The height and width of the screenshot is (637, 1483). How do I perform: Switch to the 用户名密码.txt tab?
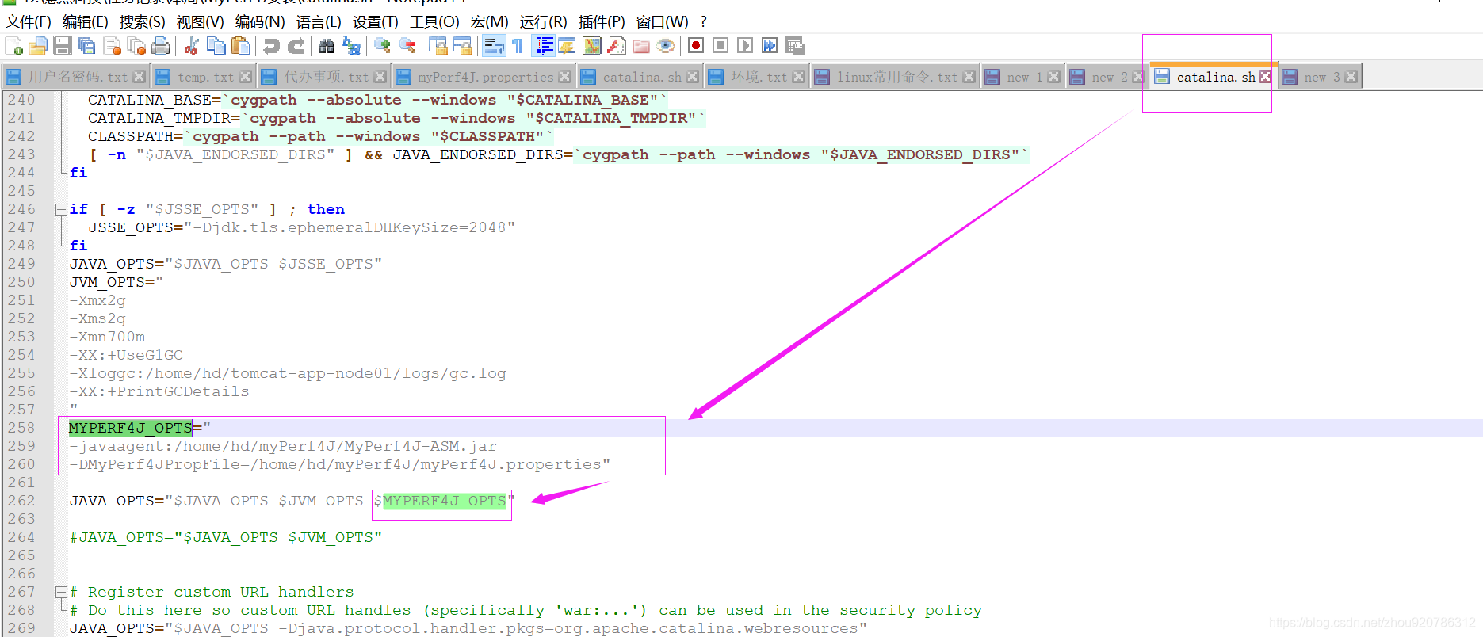click(x=78, y=77)
